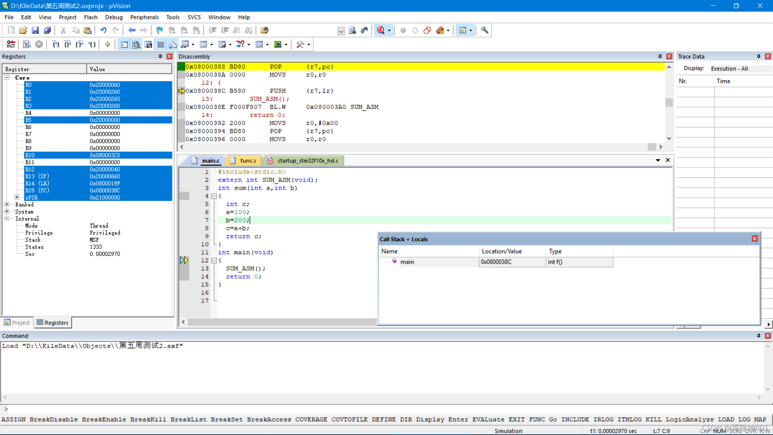
Task: Click the Disassembly vertical scrollbar thumb
Action: (x=669, y=103)
